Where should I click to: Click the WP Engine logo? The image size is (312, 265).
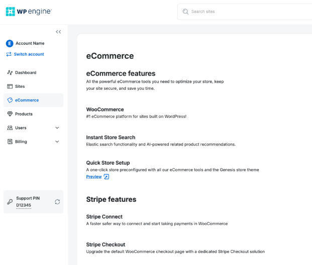point(29,12)
